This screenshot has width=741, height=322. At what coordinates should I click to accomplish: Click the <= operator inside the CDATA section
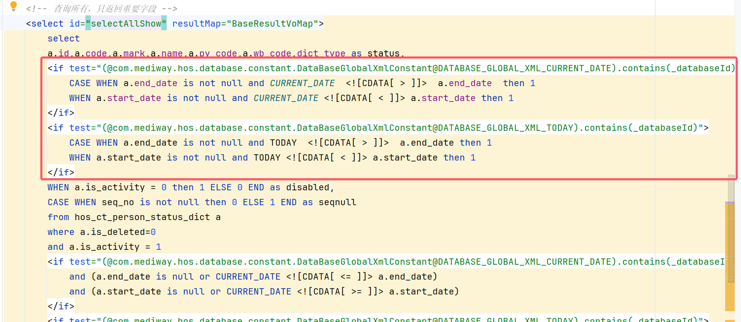click(x=346, y=276)
